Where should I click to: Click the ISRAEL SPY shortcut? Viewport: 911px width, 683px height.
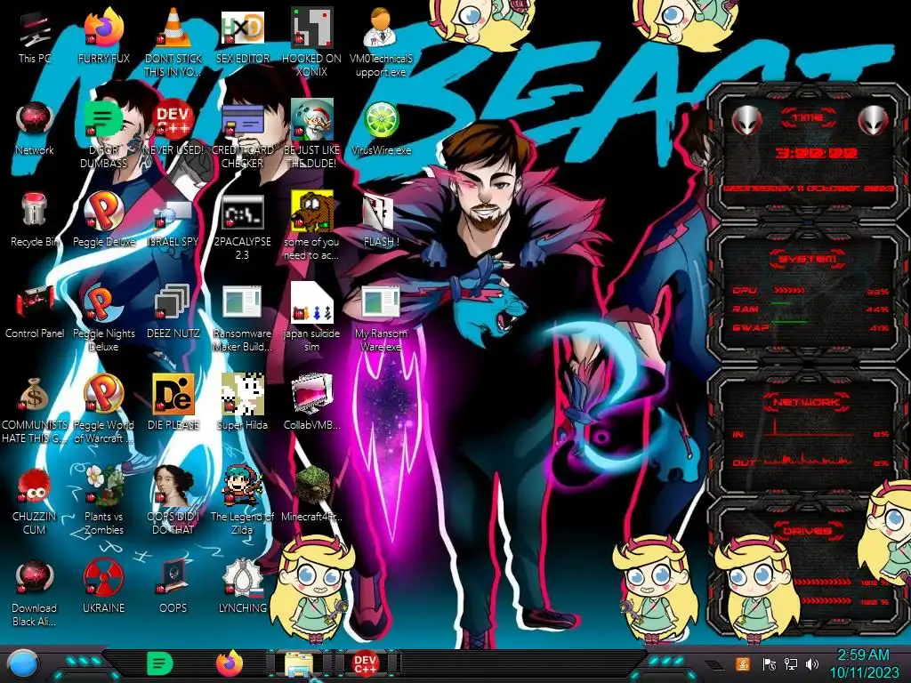[173, 213]
